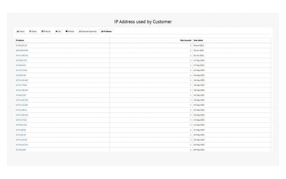Image resolution: width=286 pixels, height=179 pixels.
Task: Select the Searched keywords tab
Action: pyautogui.click(x=88, y=32)
